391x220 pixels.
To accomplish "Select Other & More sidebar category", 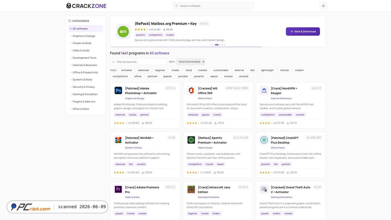I will (86, 109).
